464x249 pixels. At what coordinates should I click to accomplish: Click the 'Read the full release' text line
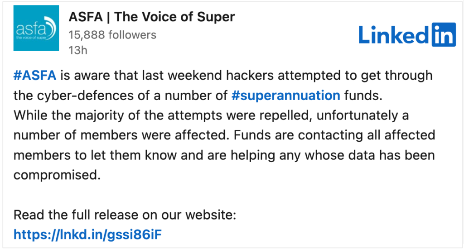(125, 215)
